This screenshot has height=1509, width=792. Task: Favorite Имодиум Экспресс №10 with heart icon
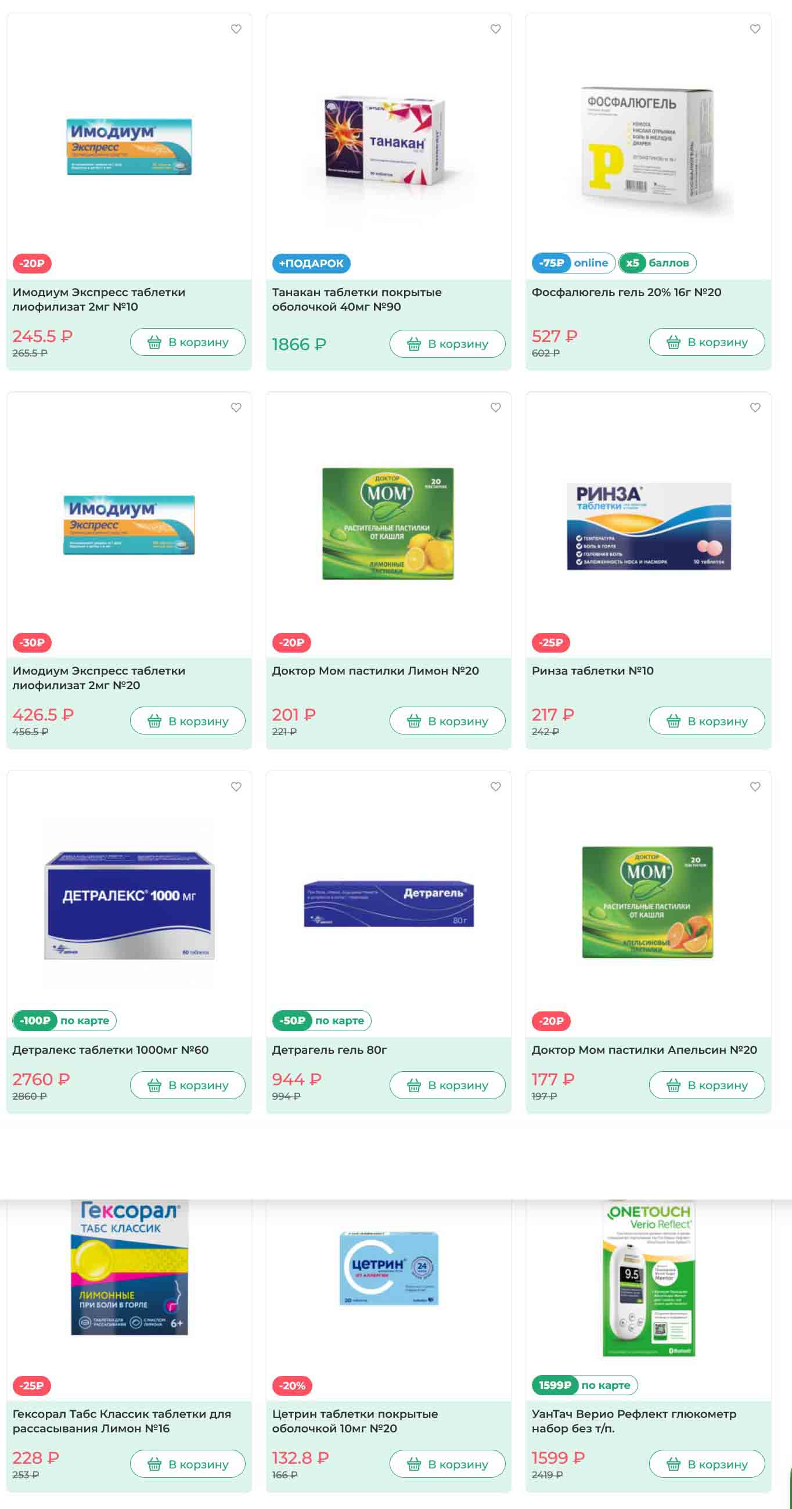pyautogui.click(x=236, y=28)
